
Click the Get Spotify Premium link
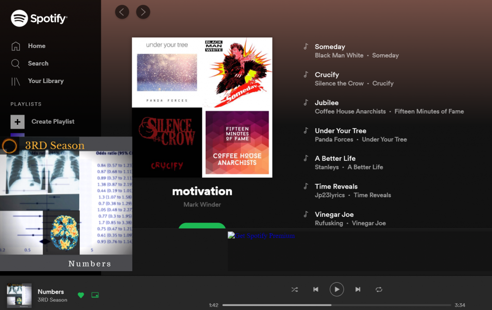pyautogui.click(x=261, y=236)
